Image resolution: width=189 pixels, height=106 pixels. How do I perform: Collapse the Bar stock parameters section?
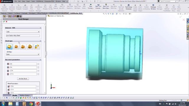coord(40,60)
